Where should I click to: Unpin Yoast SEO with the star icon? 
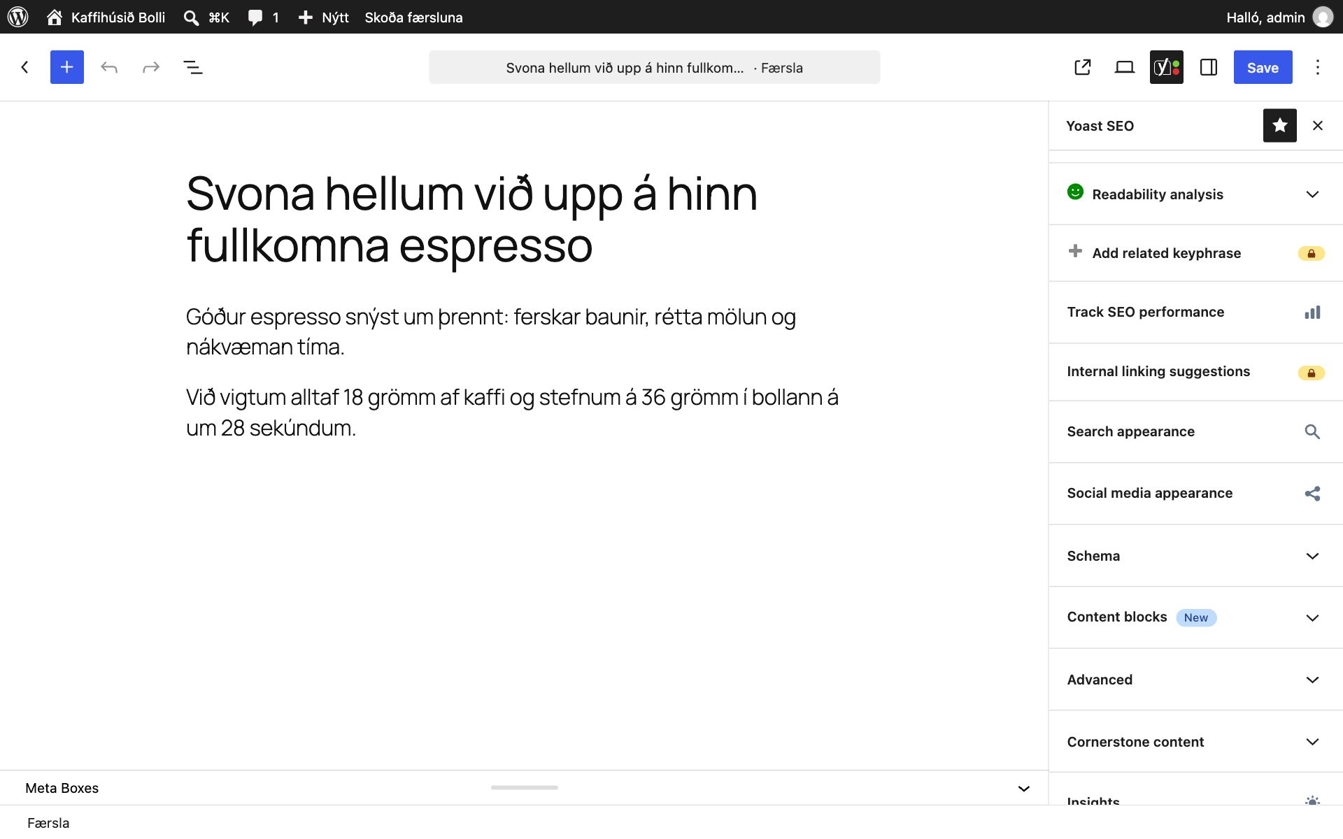[1280, 125]
